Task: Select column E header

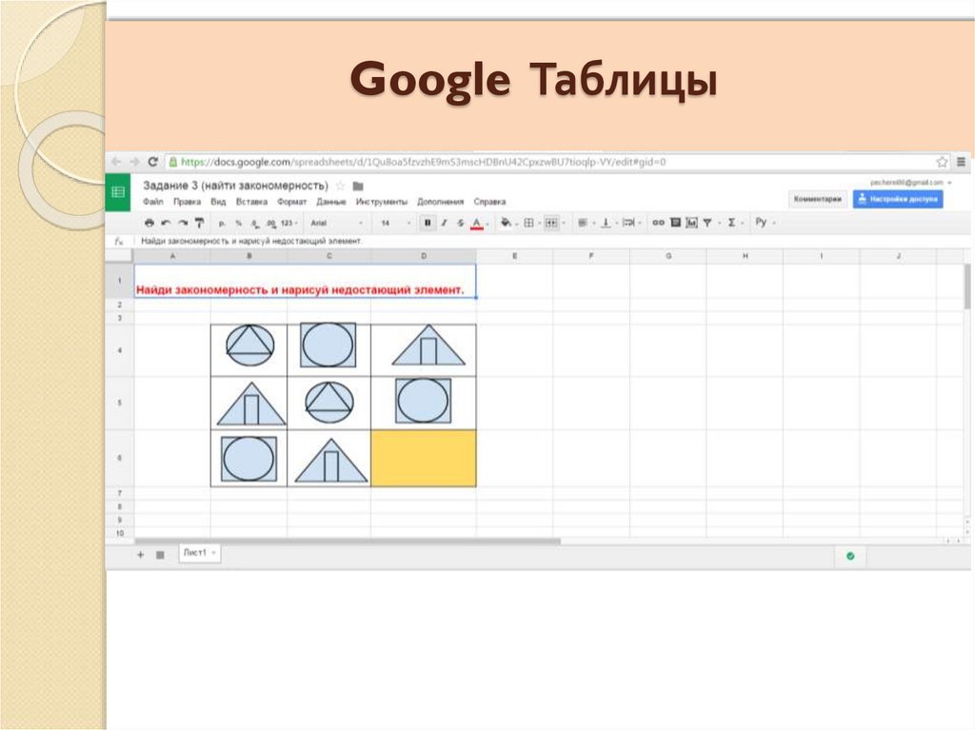Action: tap(515, 256)
